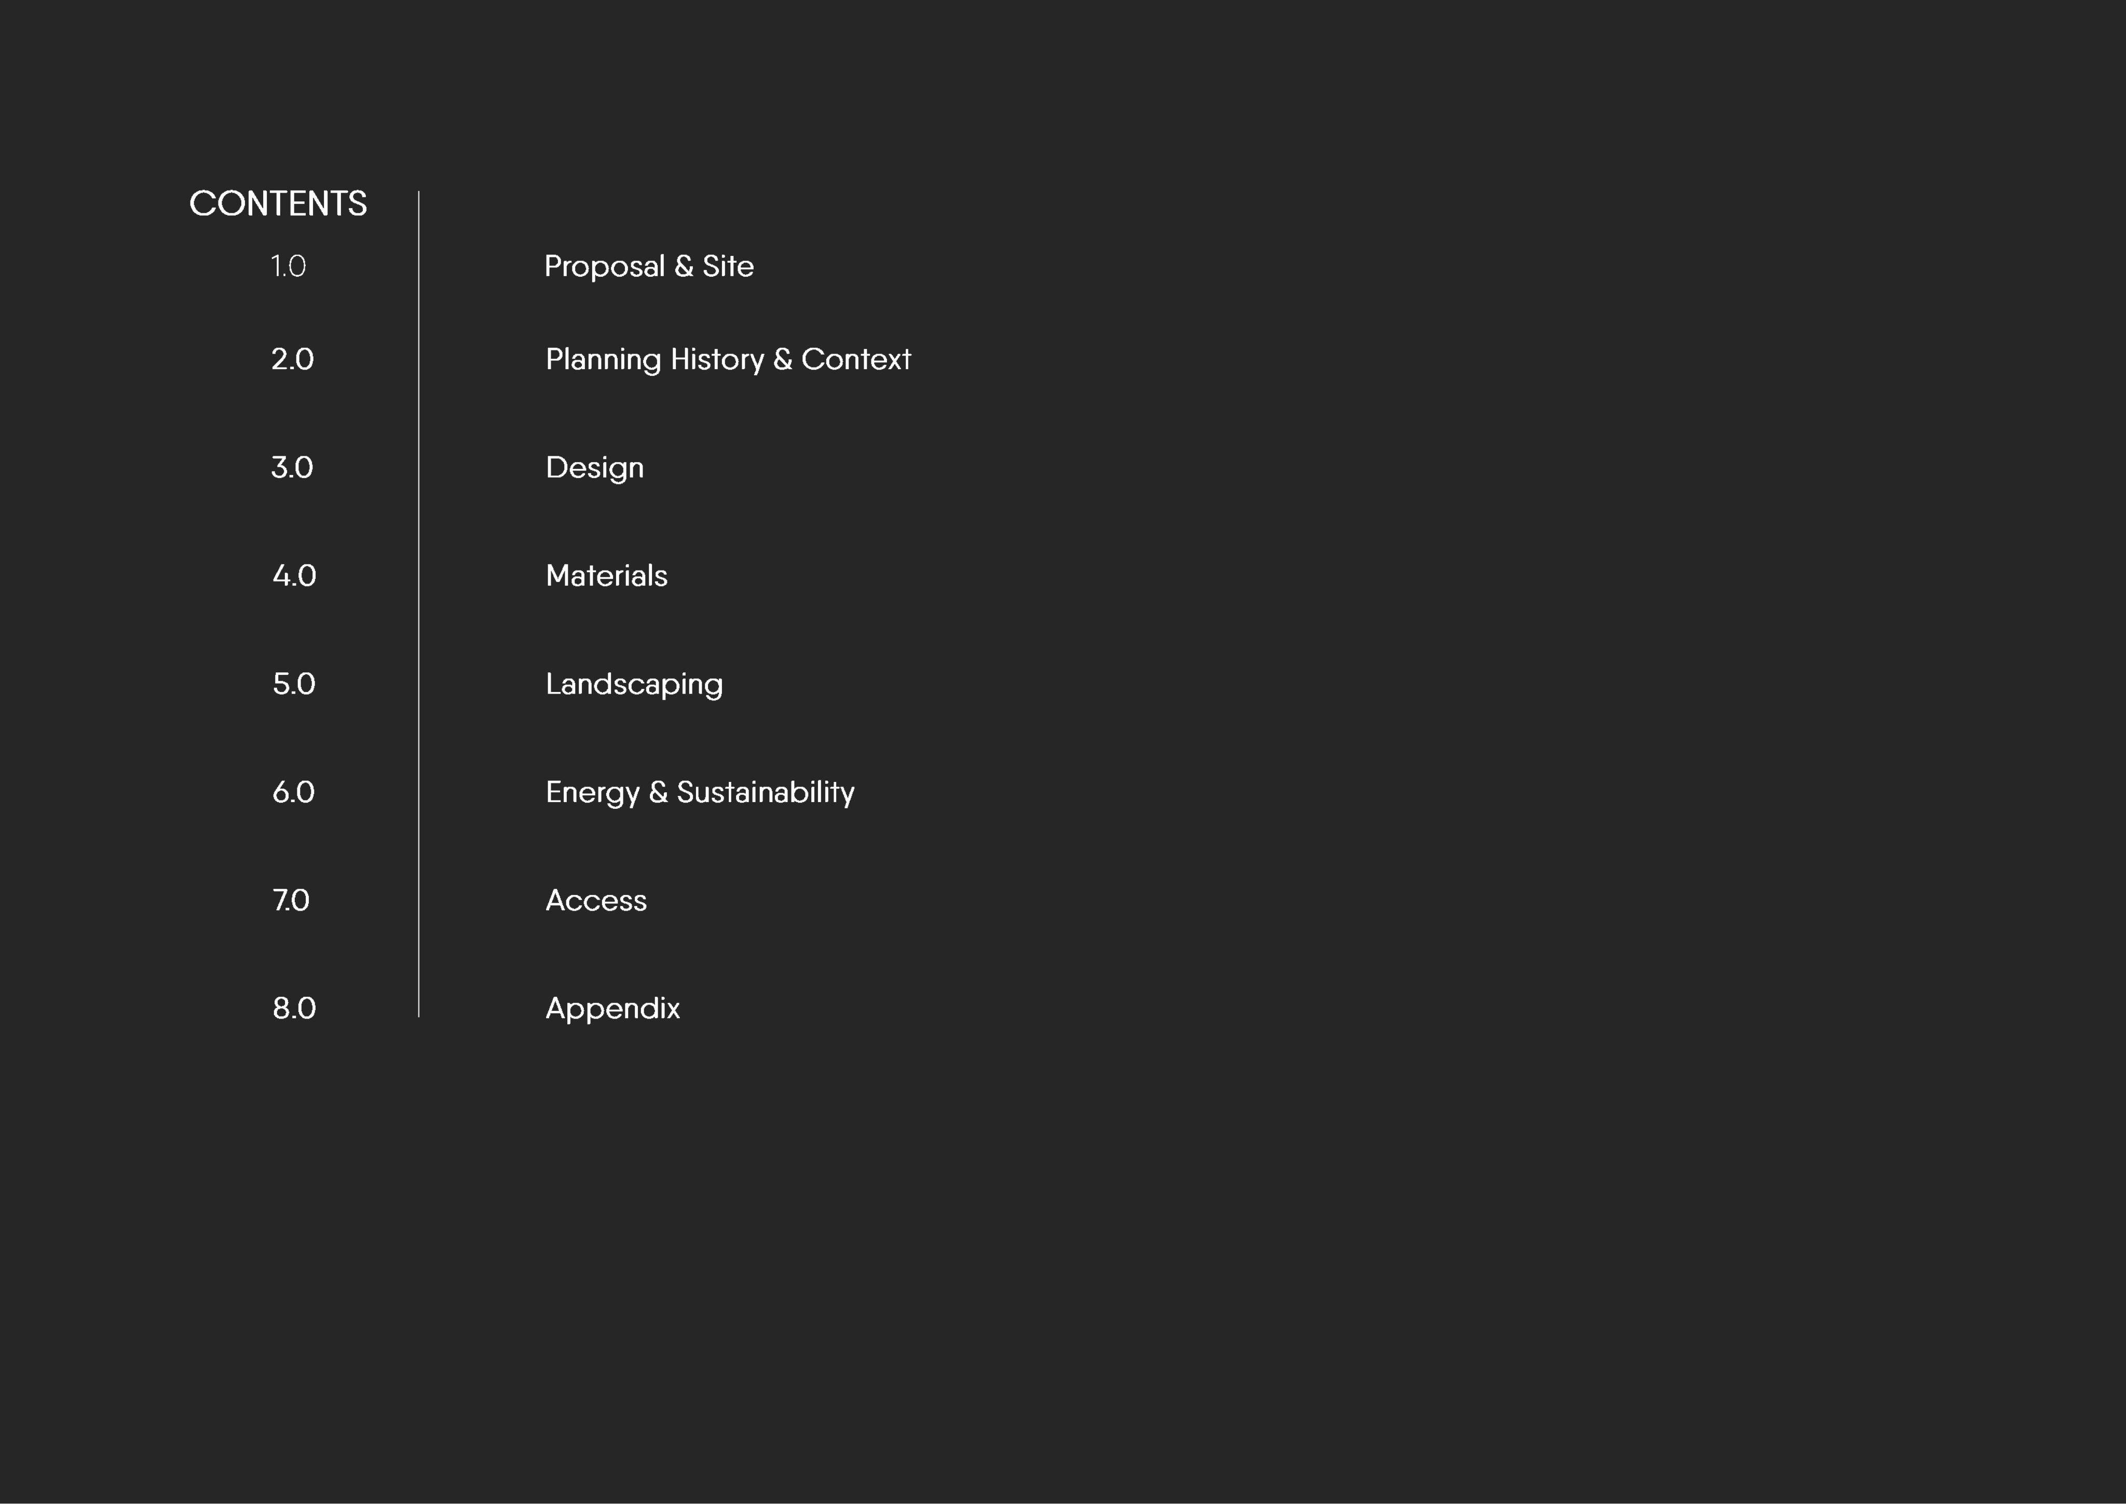2126x1504 pixels.
Task: Select section number 3.0
Action: click(292, 468)
